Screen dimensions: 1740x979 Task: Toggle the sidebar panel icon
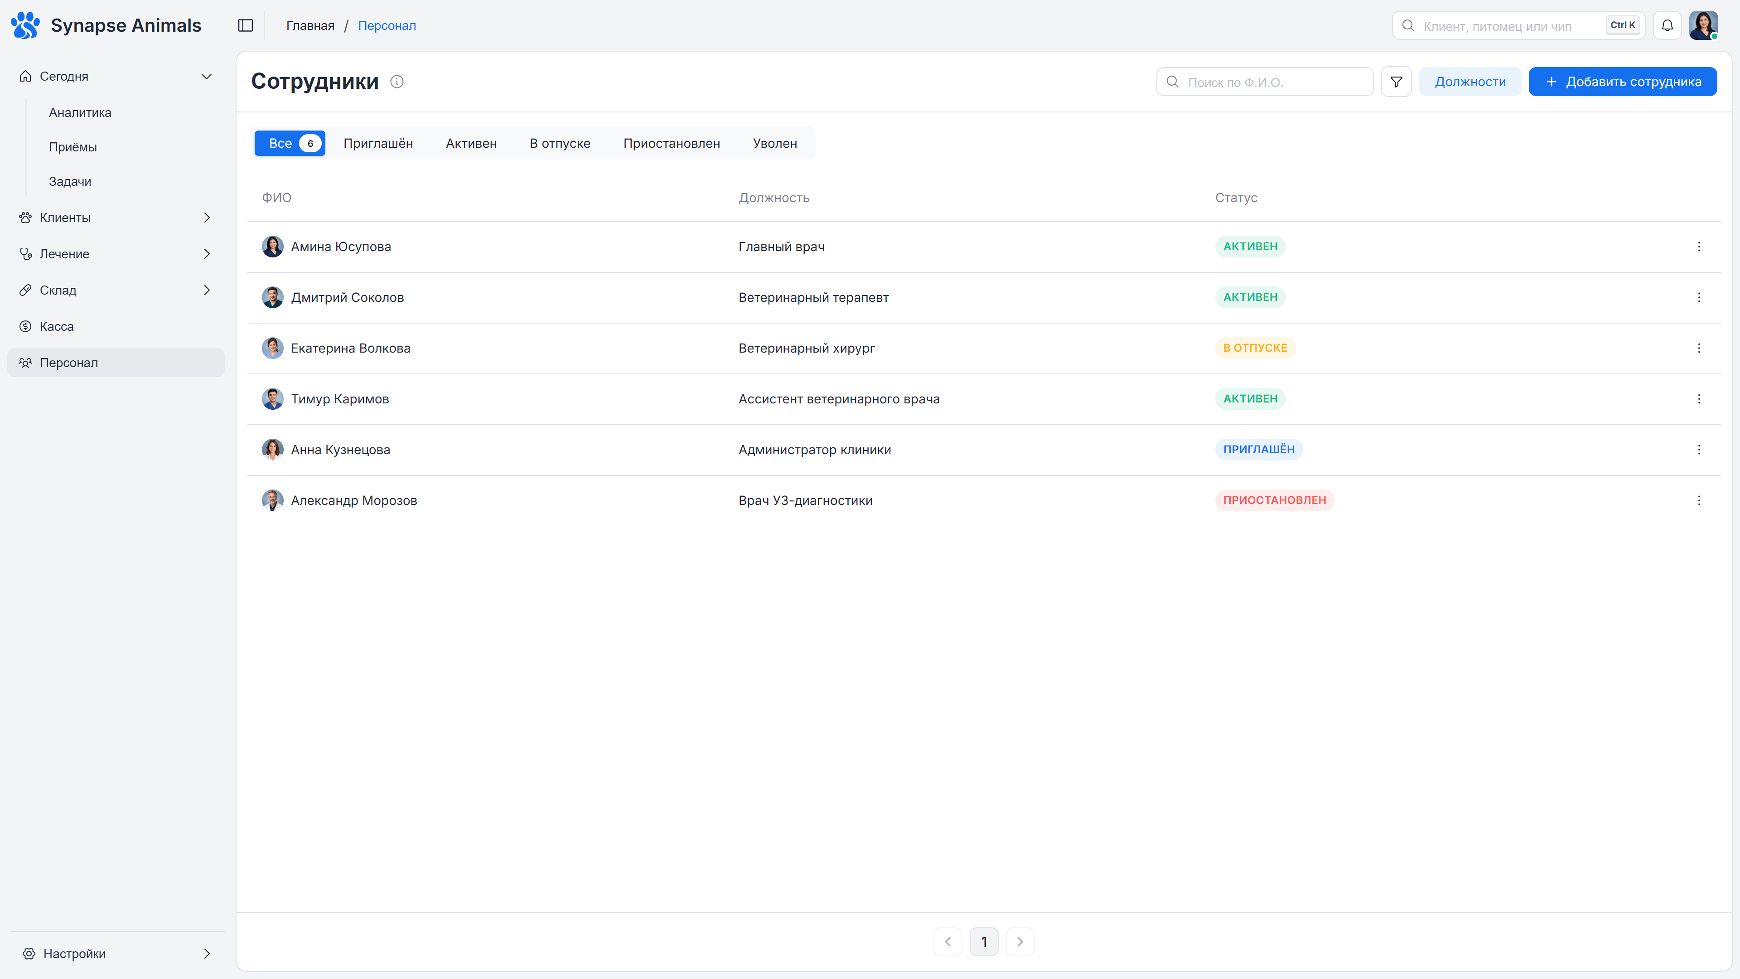[245, 26]
